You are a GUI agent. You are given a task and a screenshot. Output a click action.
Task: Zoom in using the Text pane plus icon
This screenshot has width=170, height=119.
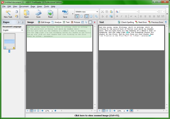[127, 111]
